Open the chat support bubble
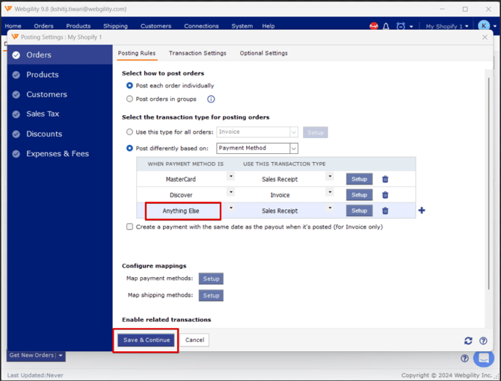The image size is (501, 381). pyautogui.click(x=484, y=359)
